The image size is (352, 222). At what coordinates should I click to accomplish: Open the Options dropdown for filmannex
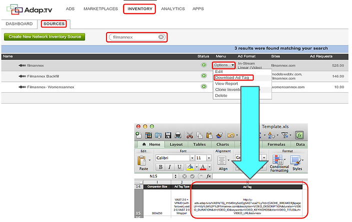pos(224,65)
